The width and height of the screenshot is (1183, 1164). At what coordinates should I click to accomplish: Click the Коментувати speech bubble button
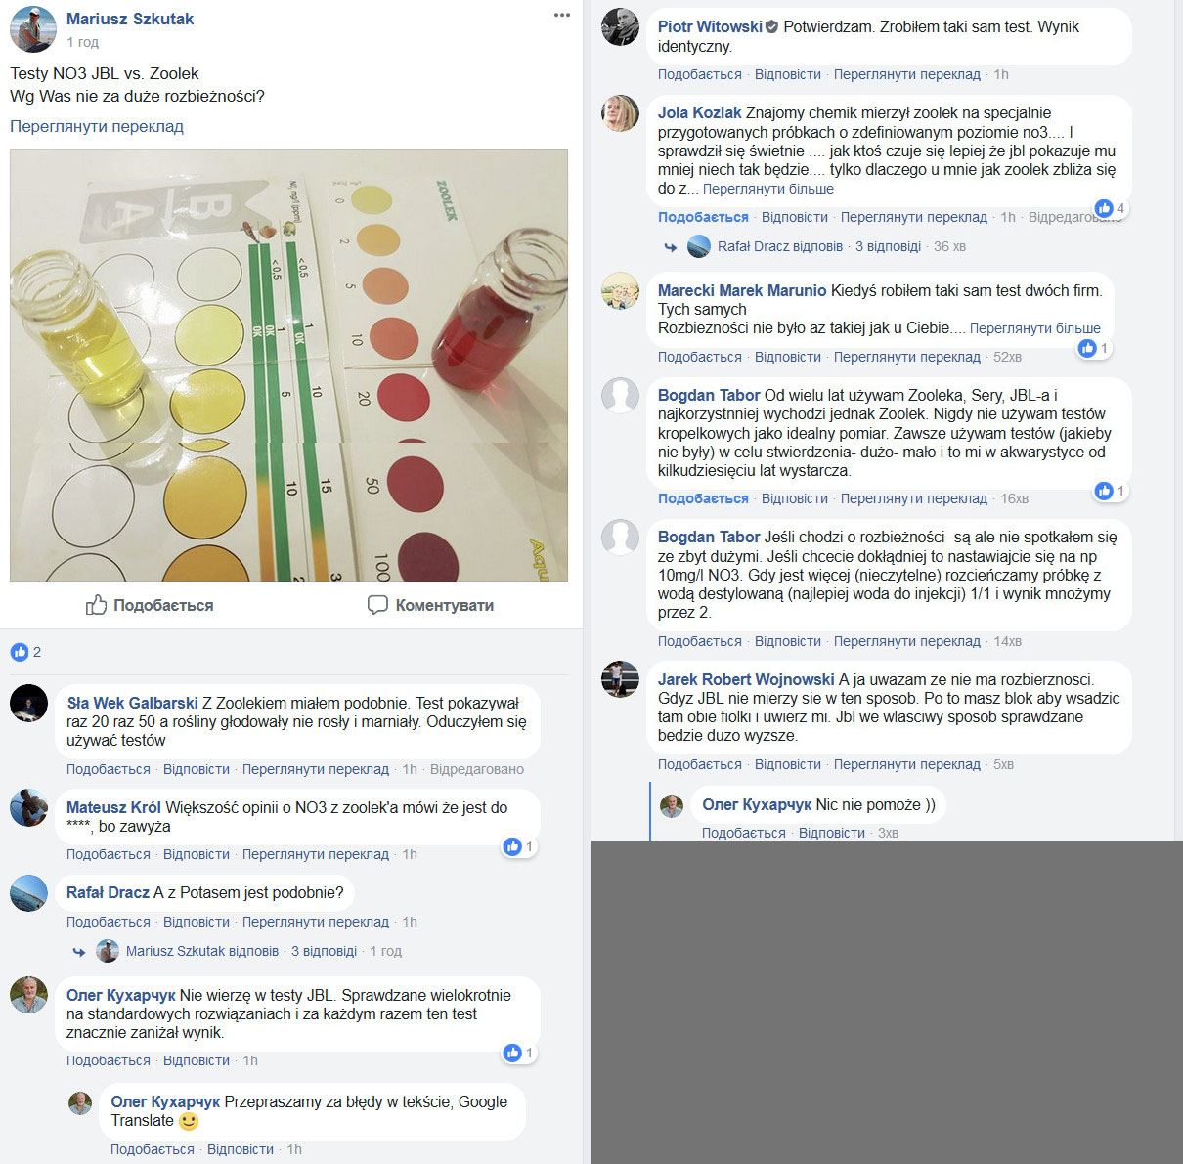coord(430,605)
